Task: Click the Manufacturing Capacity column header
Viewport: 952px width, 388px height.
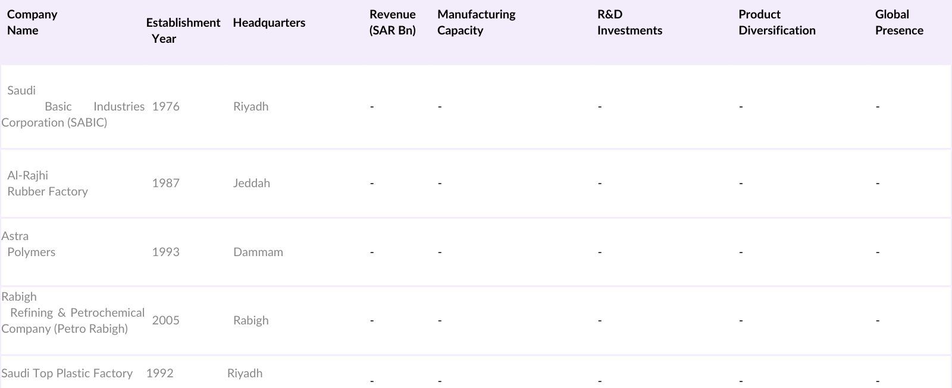Action: (476, 23)
